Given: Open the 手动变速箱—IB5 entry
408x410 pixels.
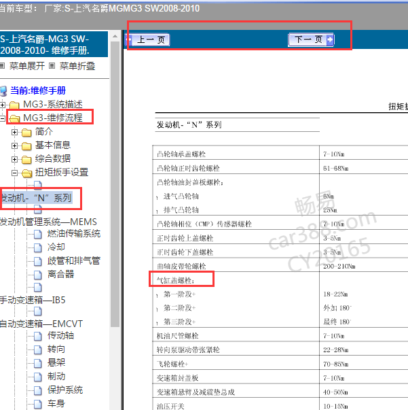Looking at the screenshot, I should point(33,300).
